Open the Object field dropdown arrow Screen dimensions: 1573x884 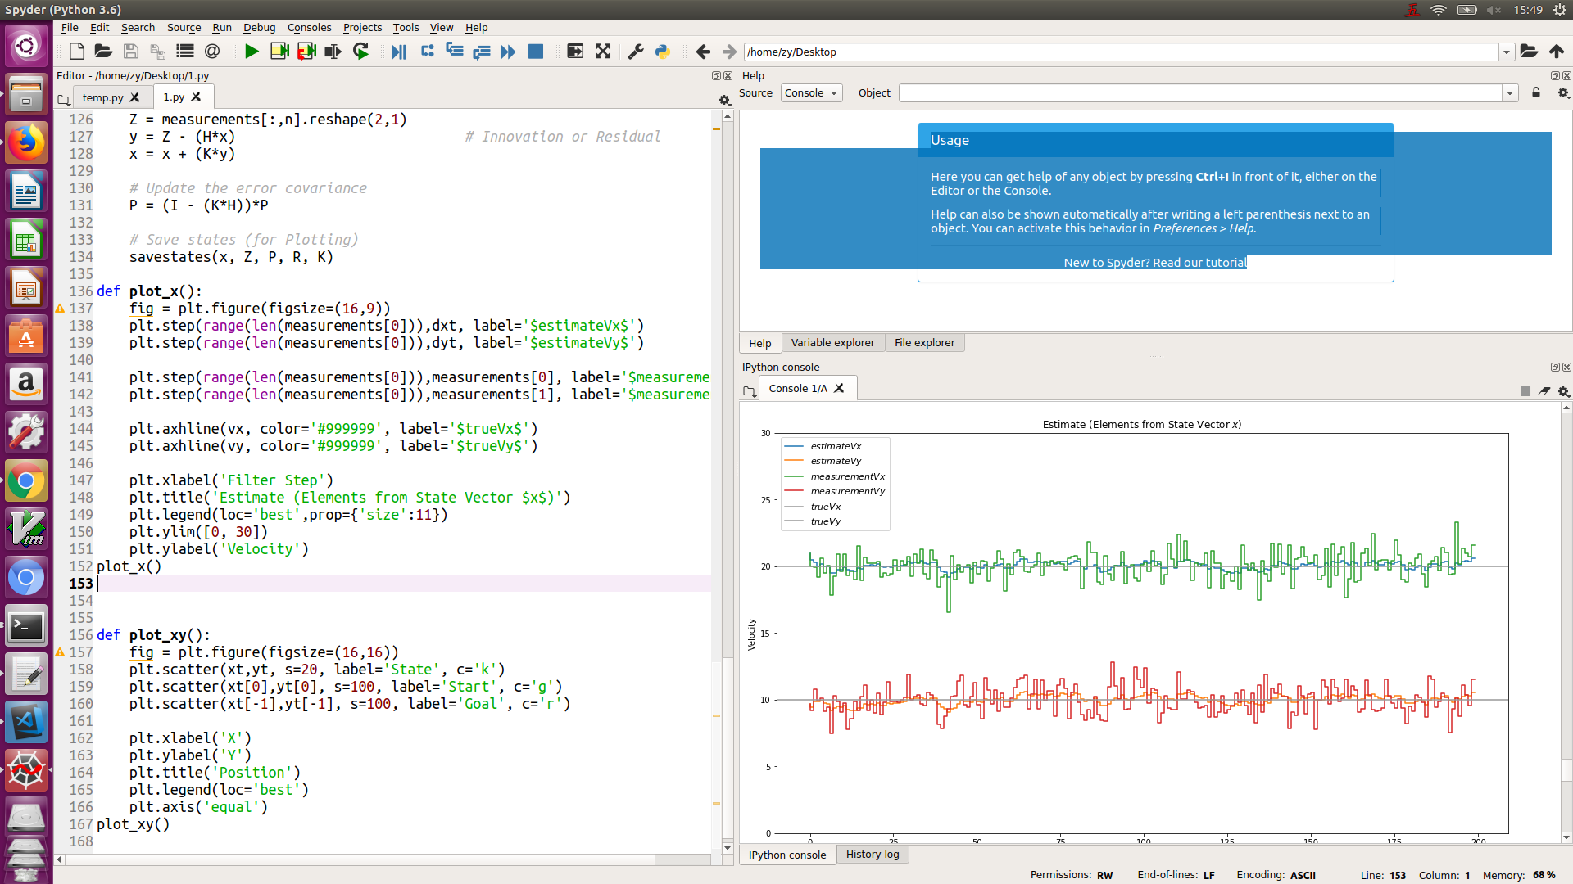tap(1510, 93)
